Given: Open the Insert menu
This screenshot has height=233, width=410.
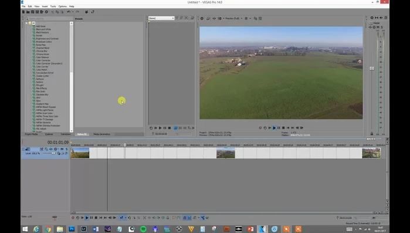Looking at the screenshot, I should [x=45, y=6].
